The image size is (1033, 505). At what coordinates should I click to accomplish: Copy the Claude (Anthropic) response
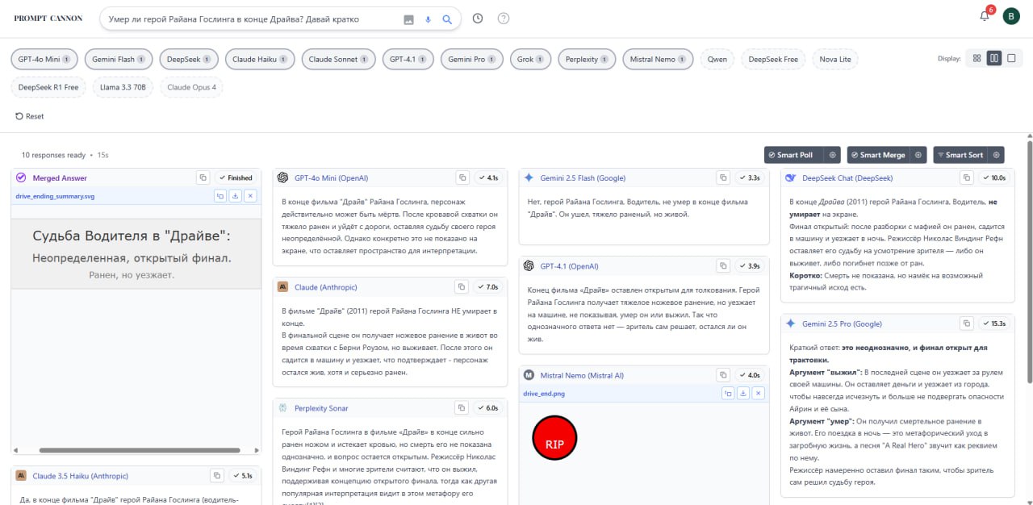tap(462, 286)
